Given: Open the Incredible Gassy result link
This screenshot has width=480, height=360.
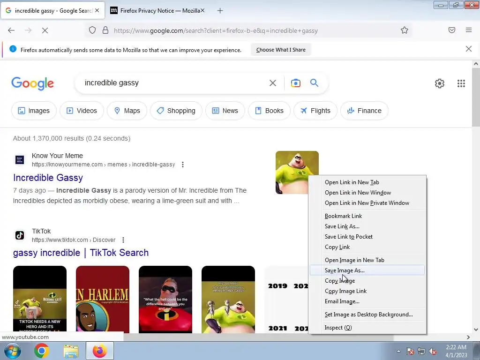Looking at the screenshot, I should pos(48,178).
